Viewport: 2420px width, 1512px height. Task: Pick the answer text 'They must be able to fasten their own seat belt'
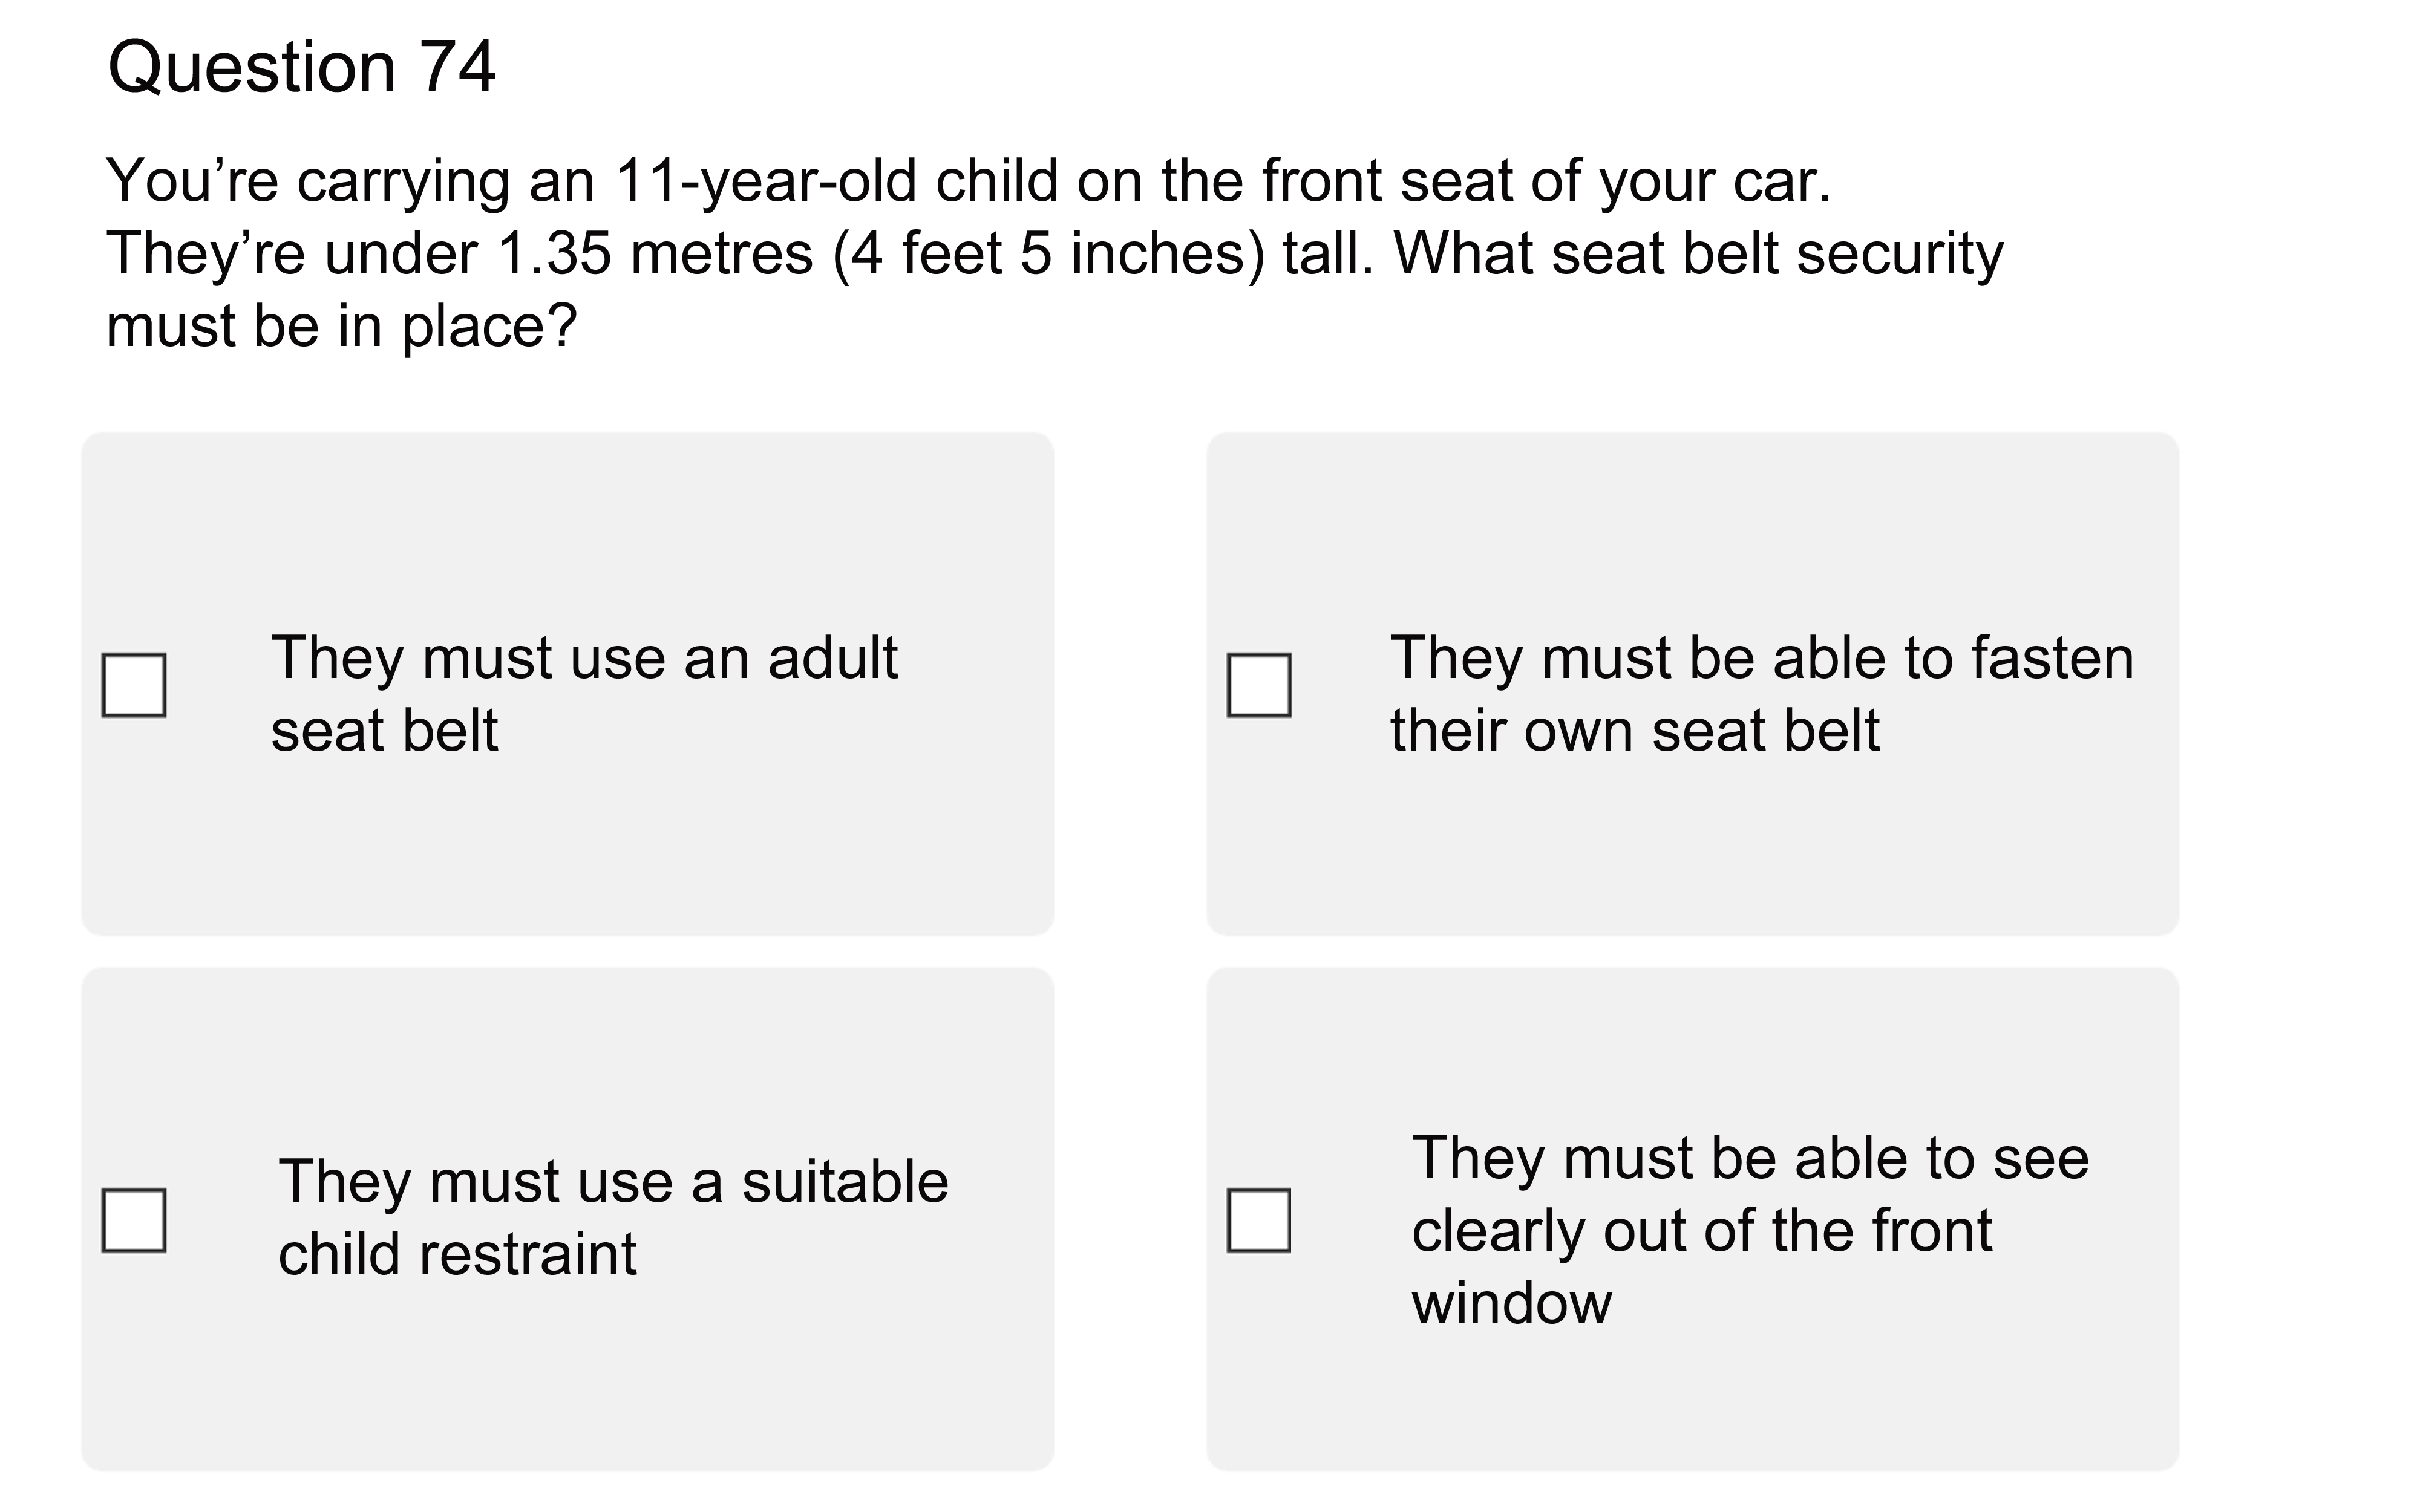point(1762,693)
